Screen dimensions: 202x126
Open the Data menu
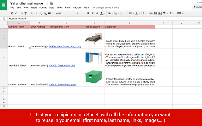[52, 8]
